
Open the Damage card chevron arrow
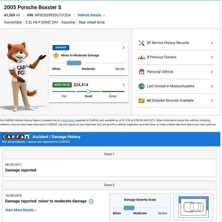[124, 48]
